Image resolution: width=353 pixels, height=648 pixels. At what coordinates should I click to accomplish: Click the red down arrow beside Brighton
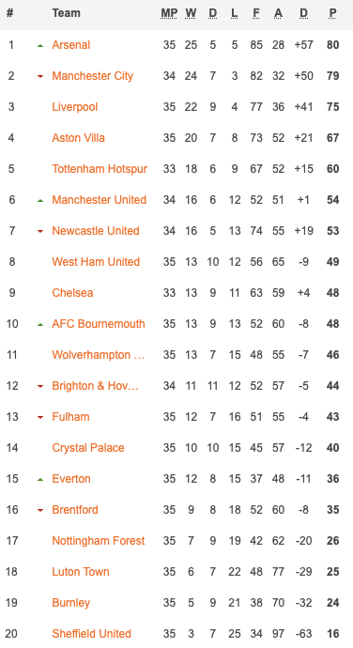tap(40, 386)
